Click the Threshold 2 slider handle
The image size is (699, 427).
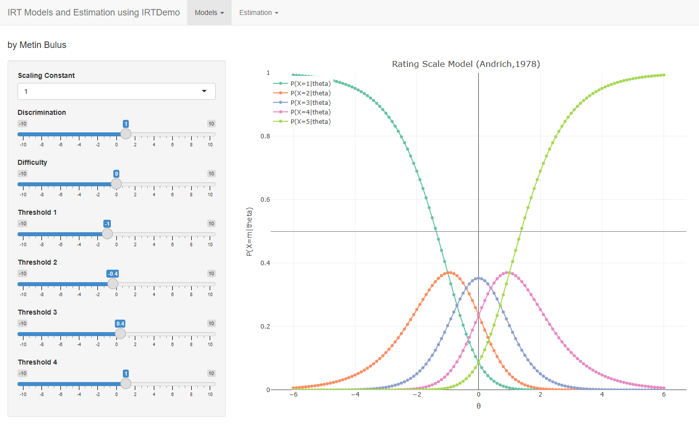point(113,284)
